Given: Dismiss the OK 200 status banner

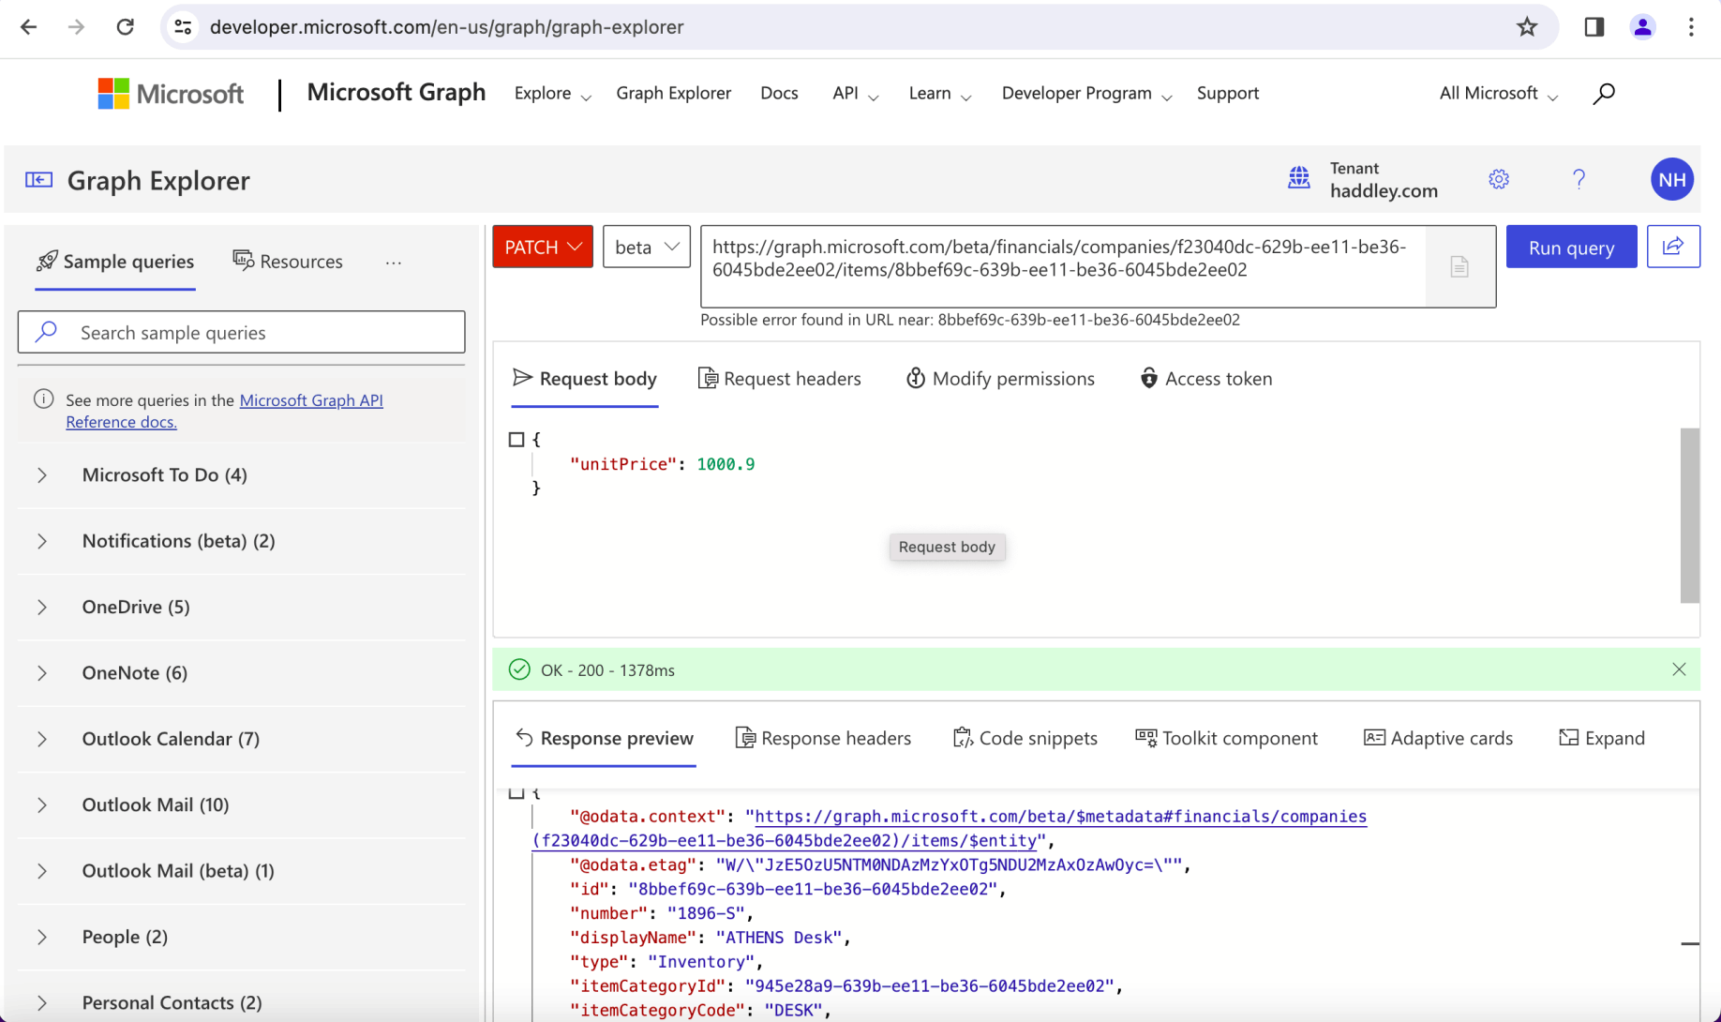Looking at the screenshot, I should [1678, 669].
